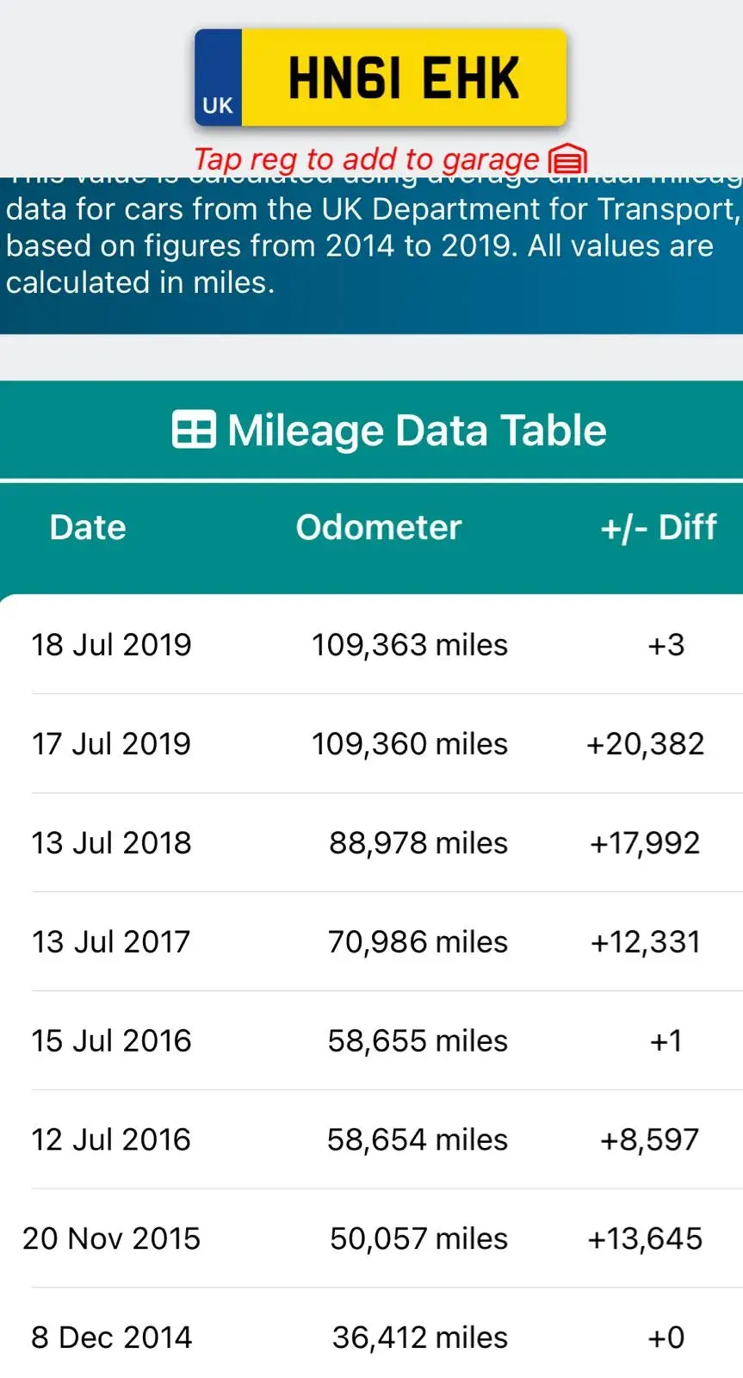Tap the +8,597 difference value

point(650,1139)
